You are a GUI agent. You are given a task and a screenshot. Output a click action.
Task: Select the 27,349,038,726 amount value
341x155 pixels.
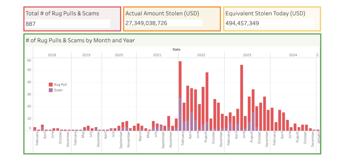[x=146, y=23]
